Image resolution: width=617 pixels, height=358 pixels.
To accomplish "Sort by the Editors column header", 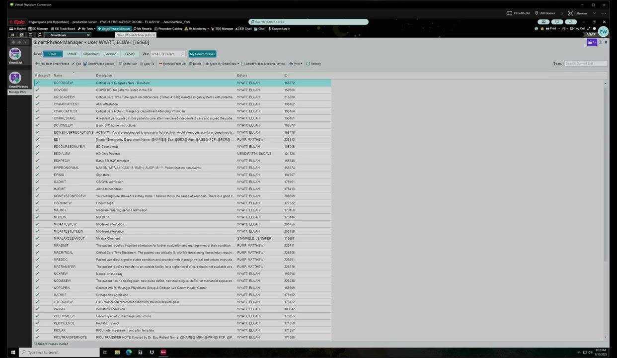I will click(x=242, y=76).
